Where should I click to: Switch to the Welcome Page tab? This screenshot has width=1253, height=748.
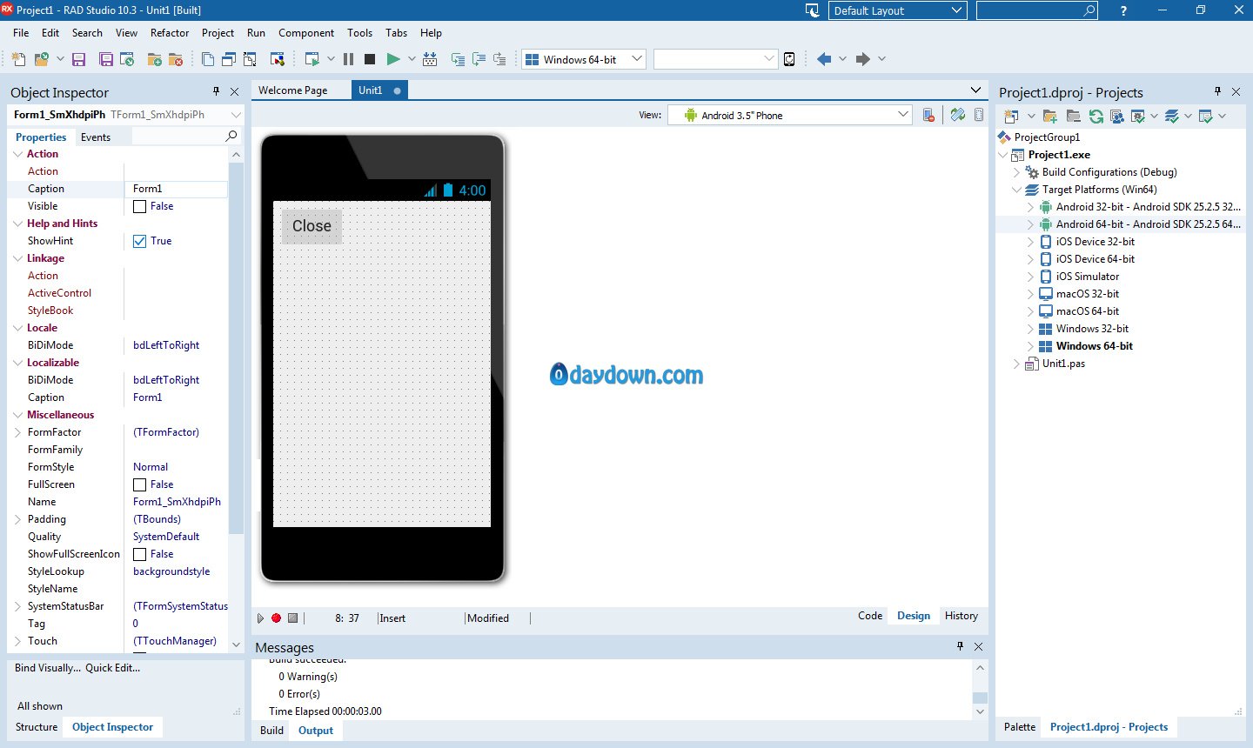[293, 90]
